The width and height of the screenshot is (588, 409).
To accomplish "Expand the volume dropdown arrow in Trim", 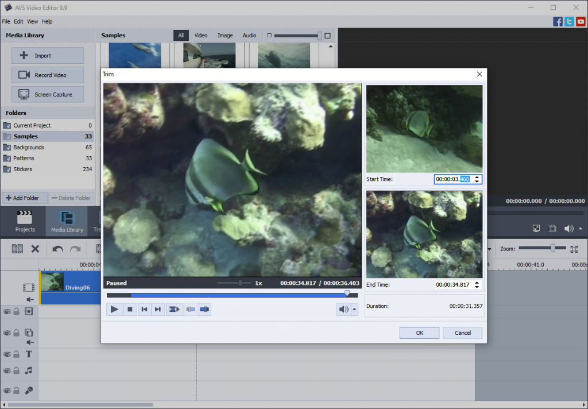I will pos(354,310).
